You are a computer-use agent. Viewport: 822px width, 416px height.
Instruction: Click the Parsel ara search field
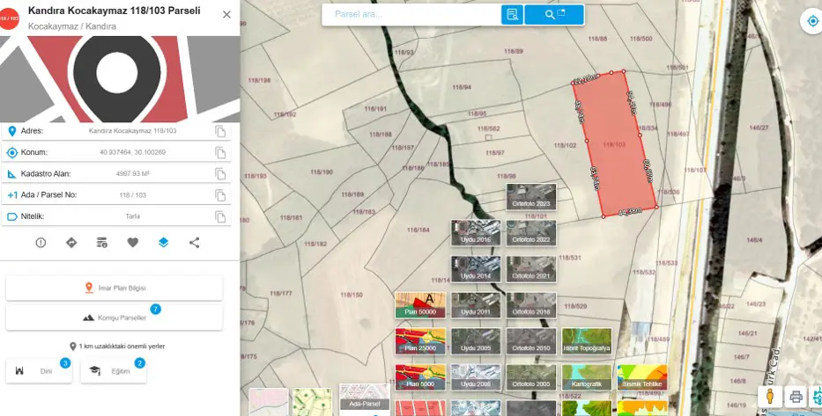coord(411,14)
